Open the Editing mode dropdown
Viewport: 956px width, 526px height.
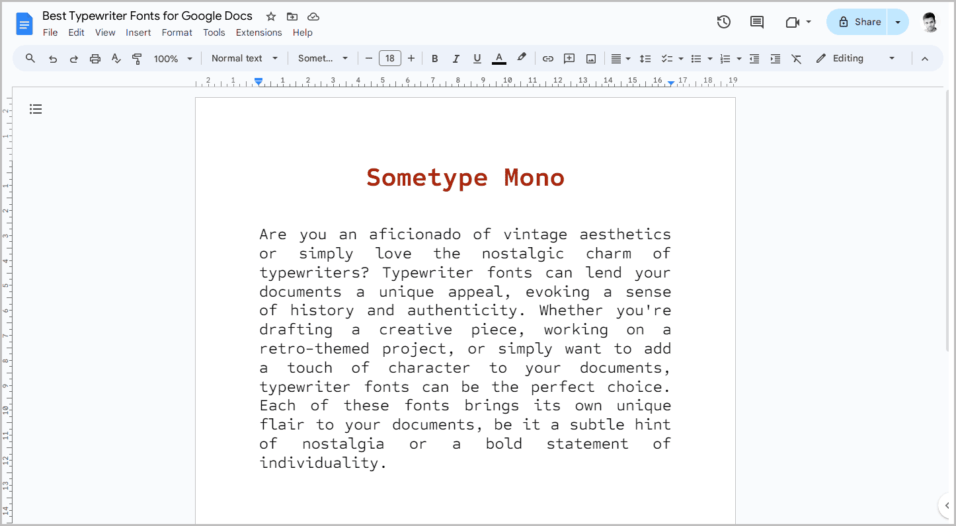(856, 58)
